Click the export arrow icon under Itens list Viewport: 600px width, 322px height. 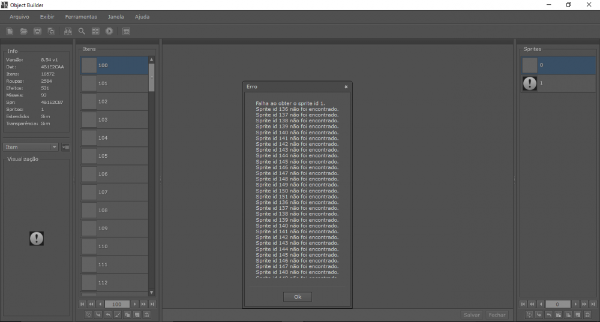pyautogui.click(x=108, y=315)
